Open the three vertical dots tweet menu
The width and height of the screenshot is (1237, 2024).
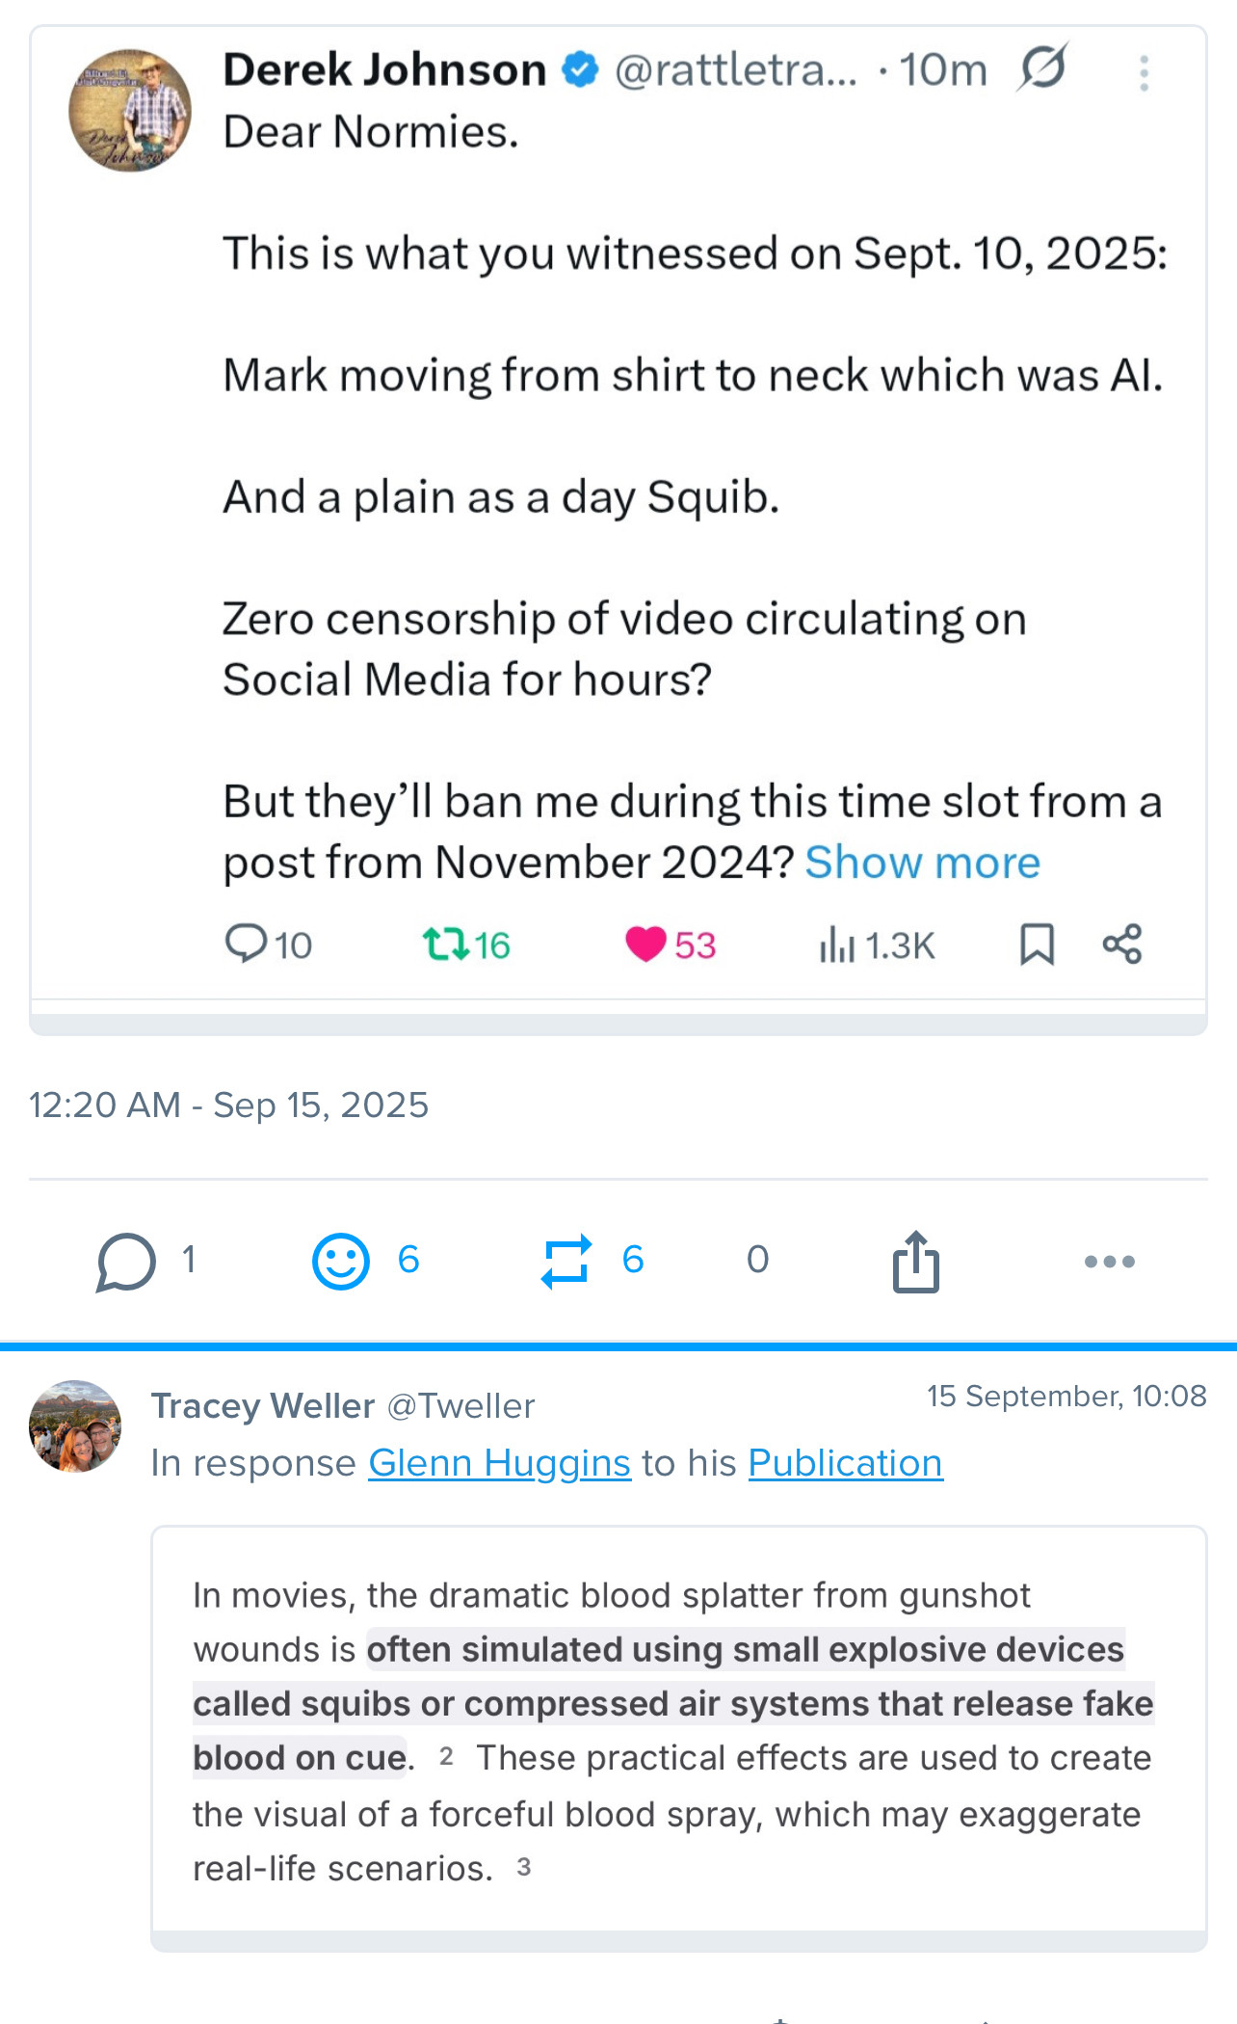[1144, 73]
